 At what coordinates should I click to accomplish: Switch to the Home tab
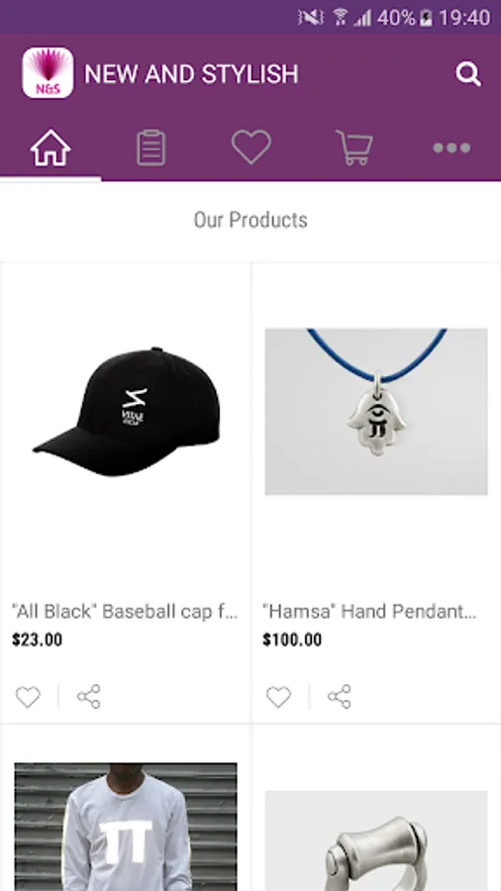point(50,148)
